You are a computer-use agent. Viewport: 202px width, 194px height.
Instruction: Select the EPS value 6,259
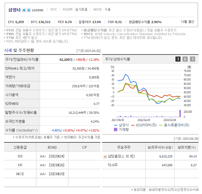[19, 22]
